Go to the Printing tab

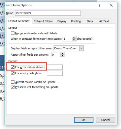click(76, 21)
